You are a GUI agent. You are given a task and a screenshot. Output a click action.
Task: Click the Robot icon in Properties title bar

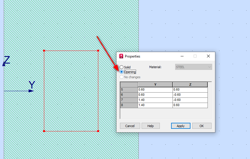(x=121, y=56)
